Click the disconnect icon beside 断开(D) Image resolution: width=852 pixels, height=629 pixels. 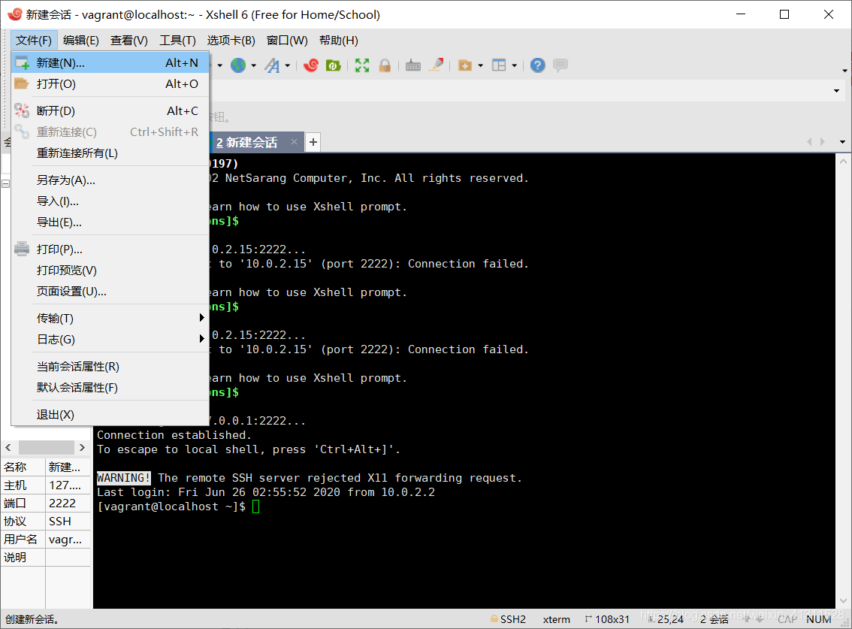coord(22,110)
